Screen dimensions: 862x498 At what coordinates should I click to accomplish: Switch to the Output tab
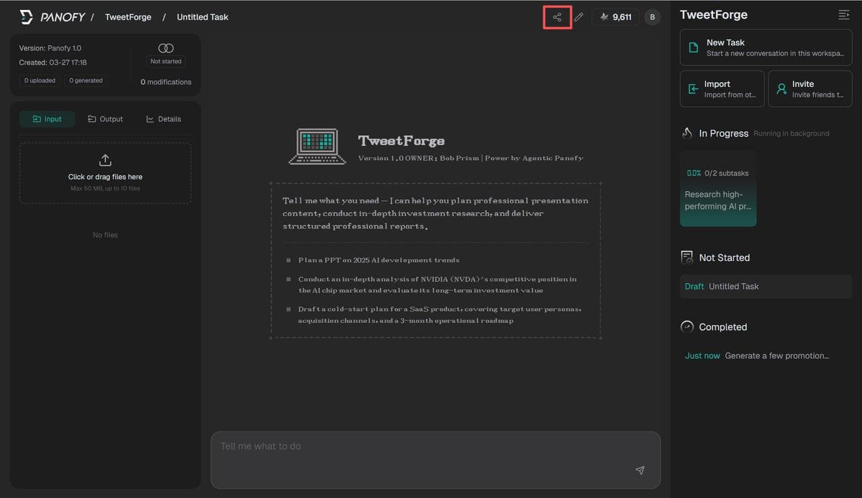coord(105,118)
